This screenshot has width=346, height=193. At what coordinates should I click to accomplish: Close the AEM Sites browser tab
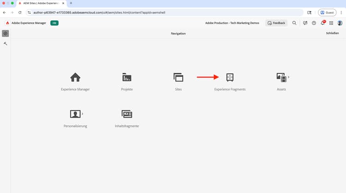pos(63,3)
